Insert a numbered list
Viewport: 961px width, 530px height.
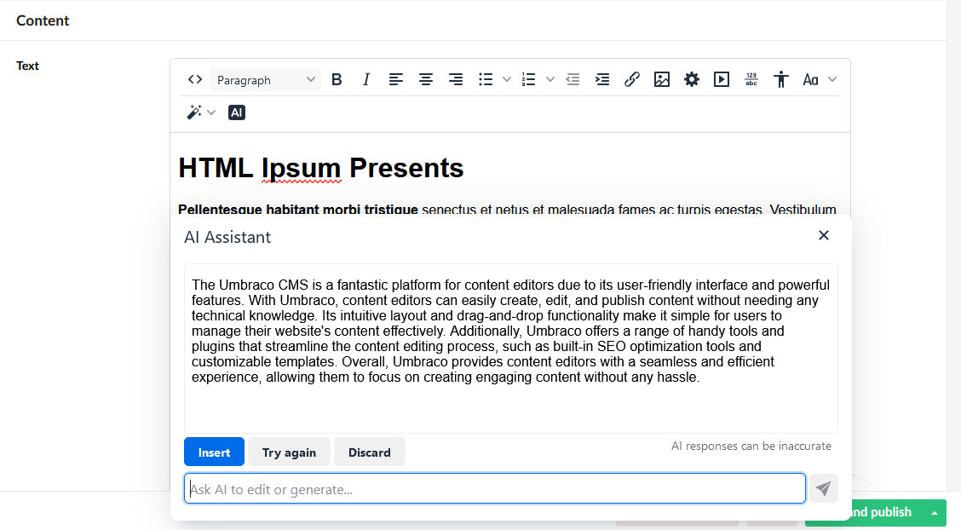[x=528, y=79]
